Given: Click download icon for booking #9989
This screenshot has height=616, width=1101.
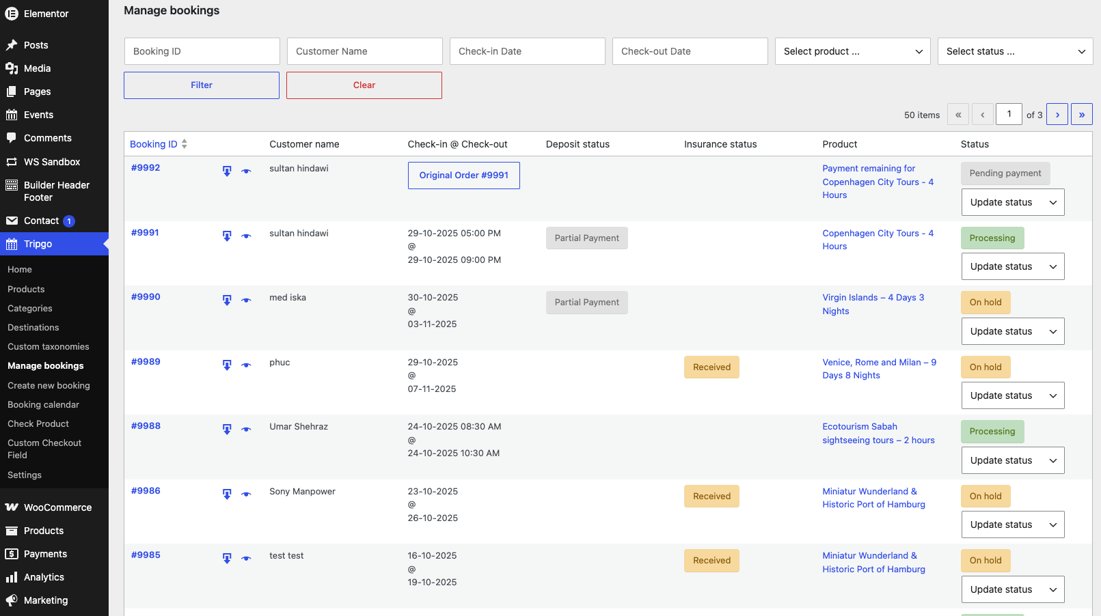Looking at the screenshot, I should coord(227,365).
